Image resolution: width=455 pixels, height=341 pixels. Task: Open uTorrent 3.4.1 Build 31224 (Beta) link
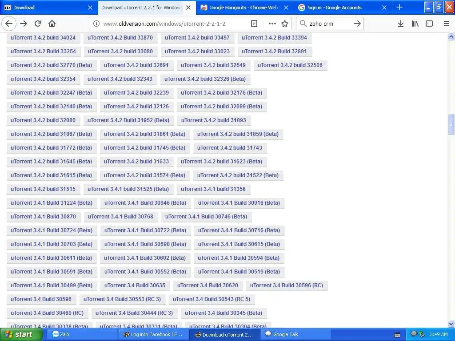(x=52, y=203)
